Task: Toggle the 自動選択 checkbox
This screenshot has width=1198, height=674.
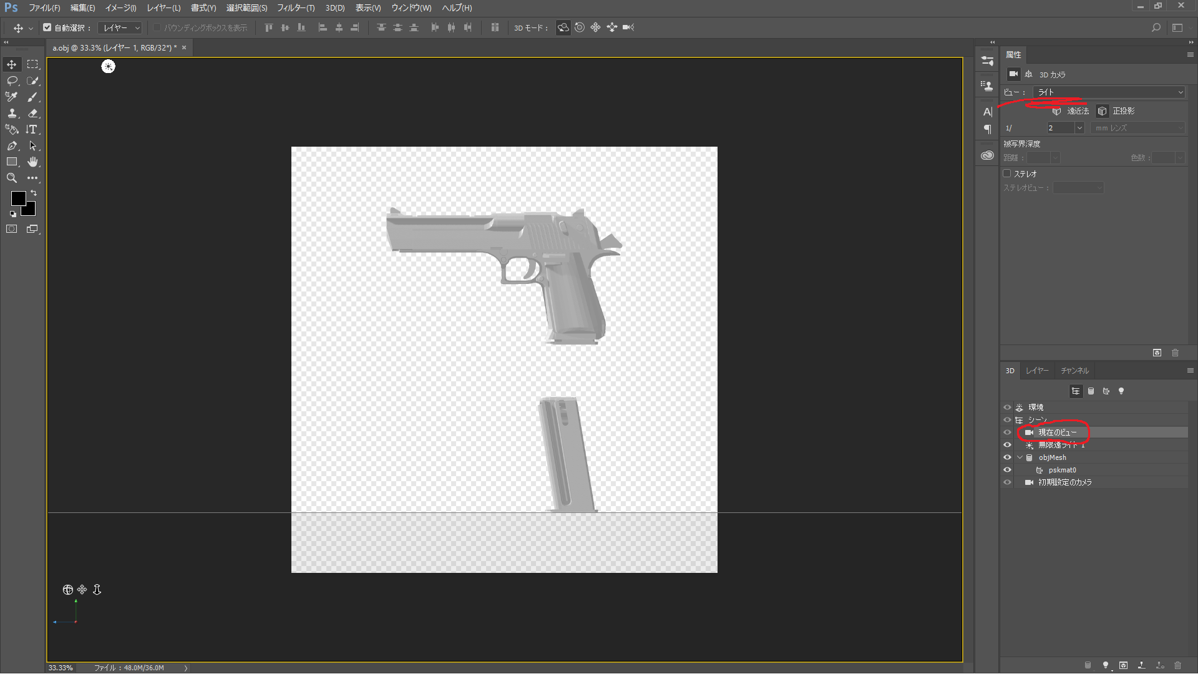Action: (47, 27)
